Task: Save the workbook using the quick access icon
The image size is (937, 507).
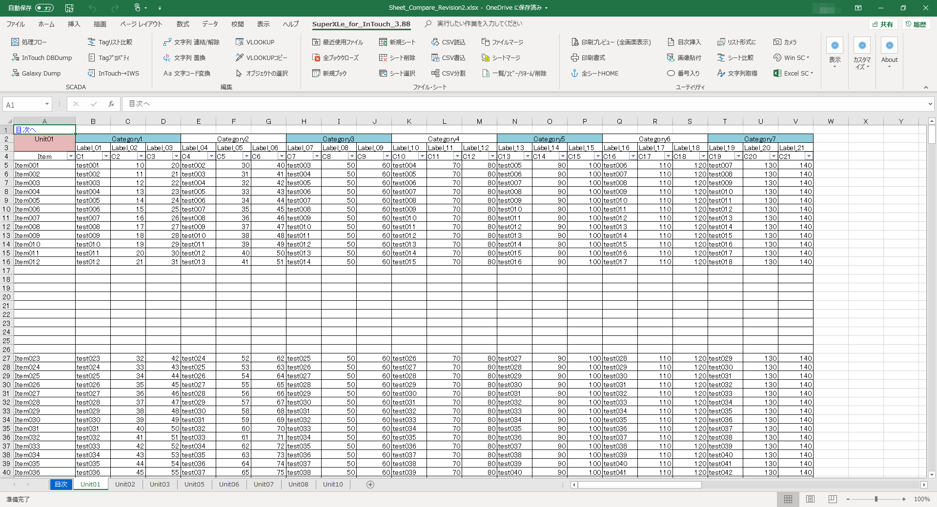Action: [x=69, y=8]
